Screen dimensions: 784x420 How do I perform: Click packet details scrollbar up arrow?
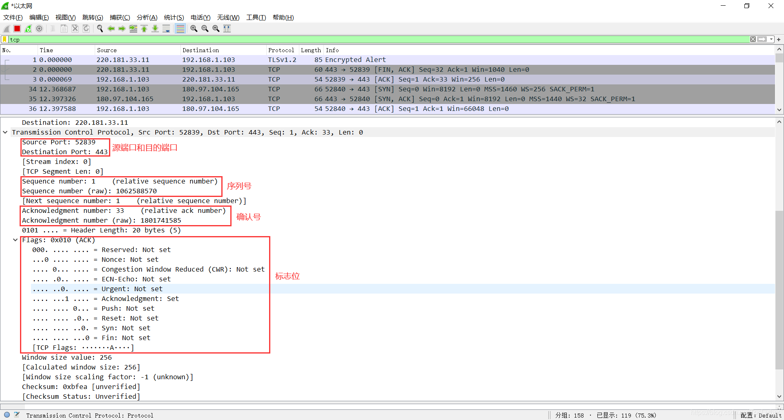[779, 122]
